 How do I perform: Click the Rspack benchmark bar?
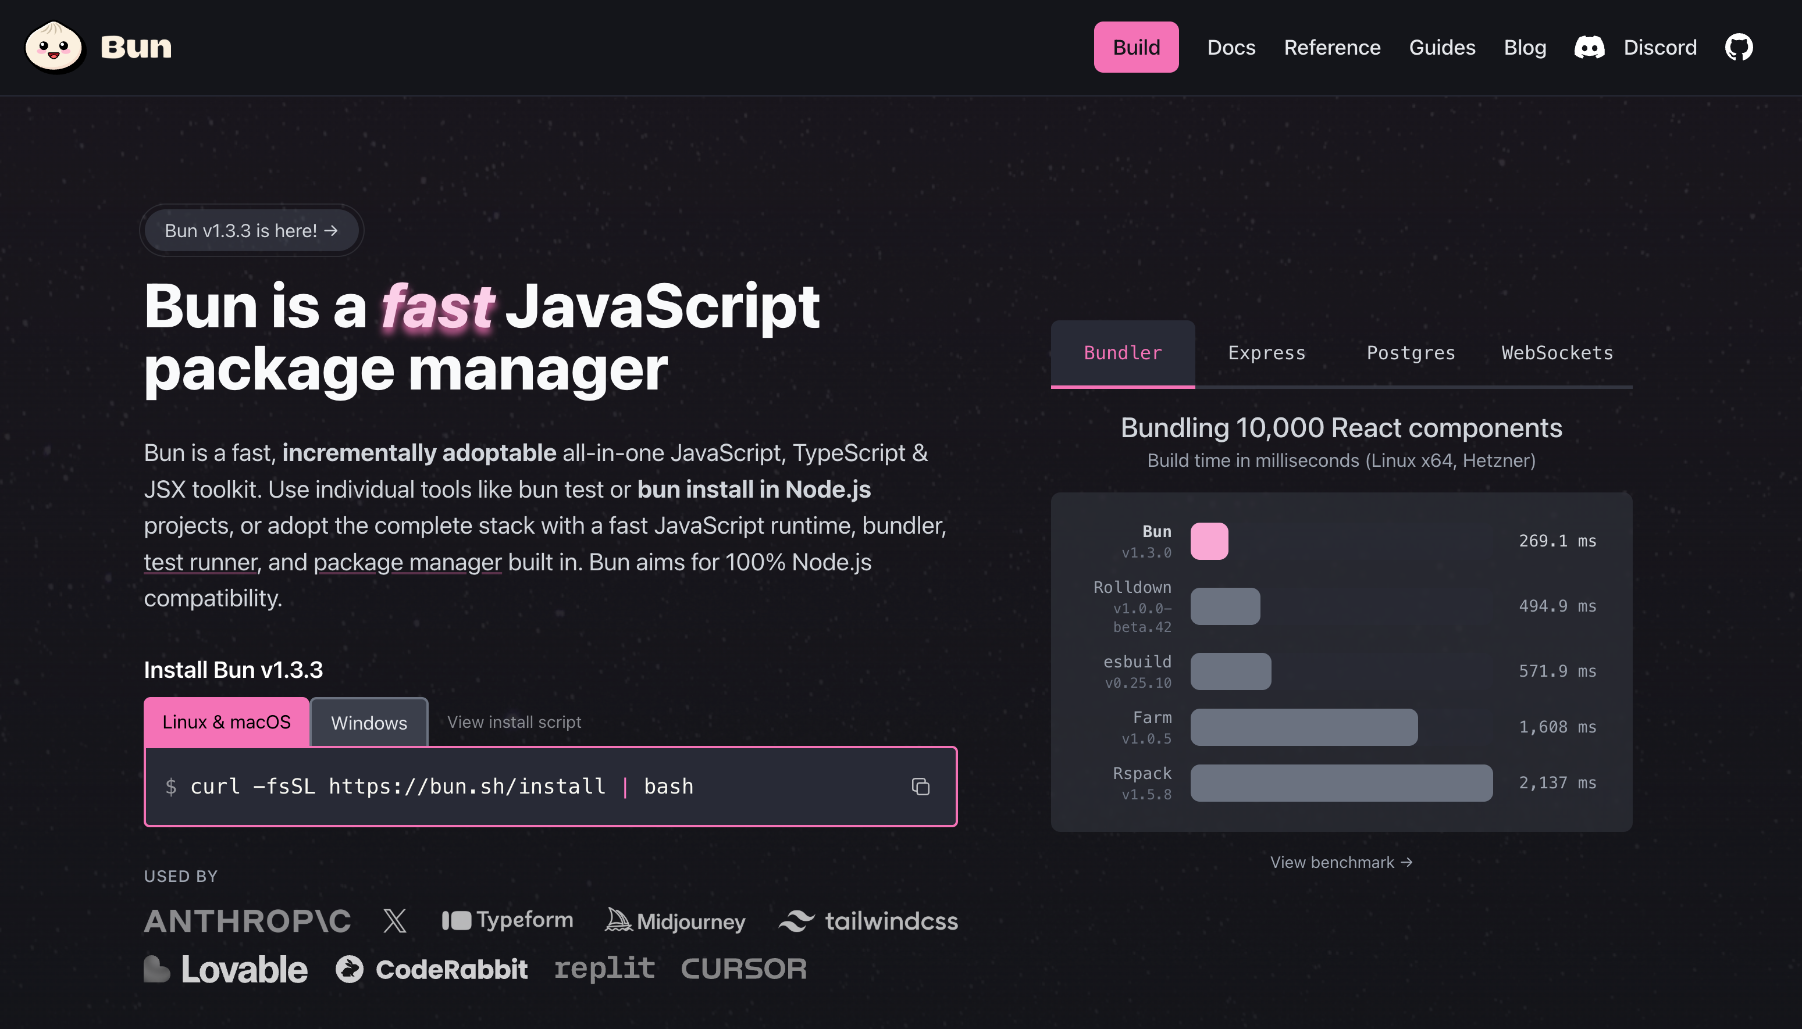pos(1341,783)
